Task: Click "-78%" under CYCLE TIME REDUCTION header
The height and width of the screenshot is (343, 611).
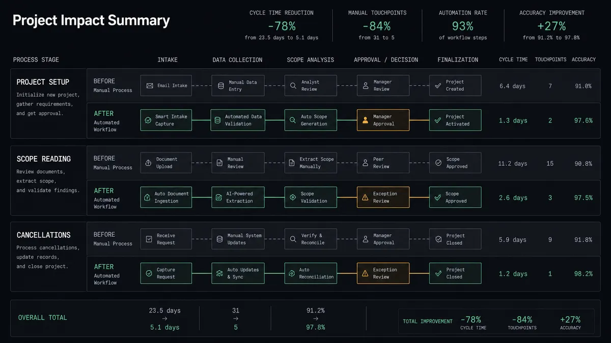Action: [281, 26]
